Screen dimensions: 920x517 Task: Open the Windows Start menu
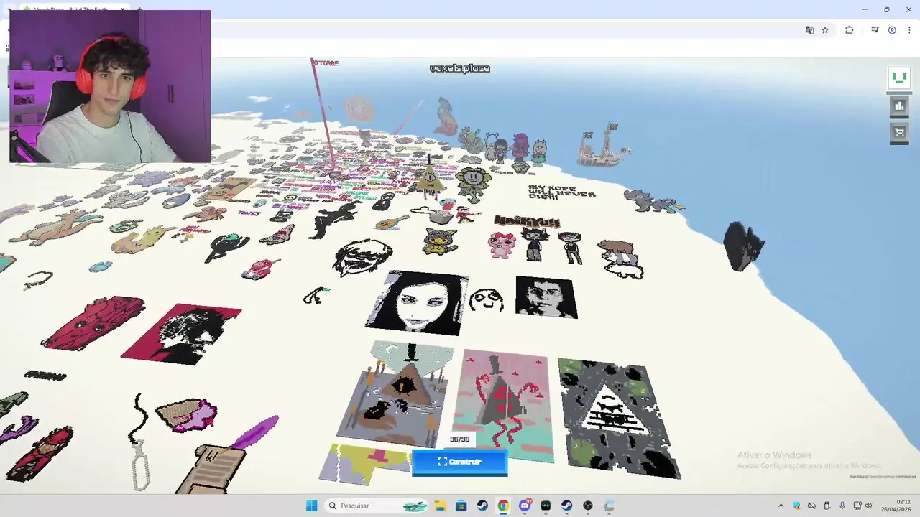coord(311,506)
